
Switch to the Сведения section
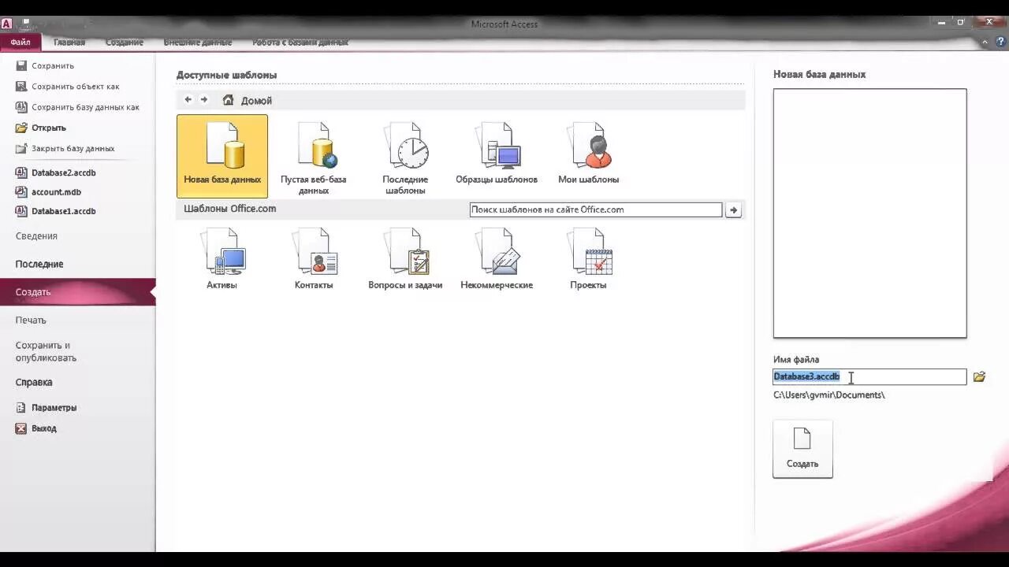pyautogui.click(x=36, y=236)
